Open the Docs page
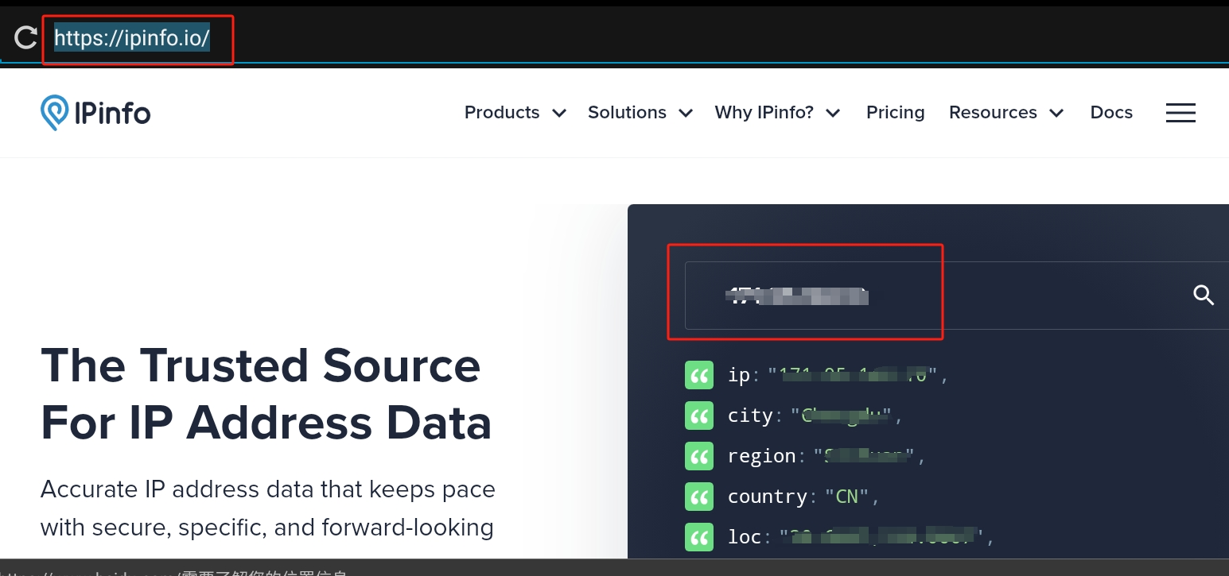Viewport: 1229px width, 576px height. pyautogui.click(x=1111, y=113)
